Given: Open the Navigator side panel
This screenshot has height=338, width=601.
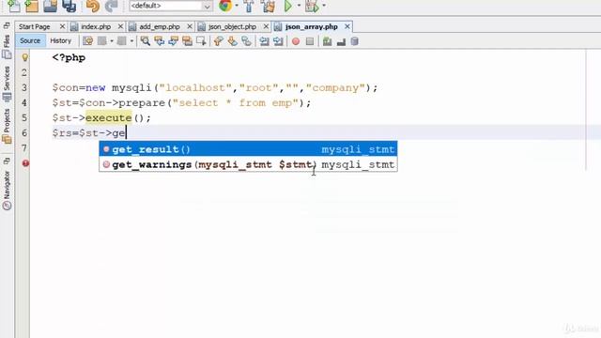Looking at the screenshot, I should (7, 191).
